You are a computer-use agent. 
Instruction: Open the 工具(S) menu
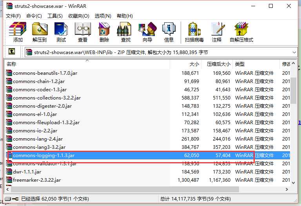coord(55,16)
